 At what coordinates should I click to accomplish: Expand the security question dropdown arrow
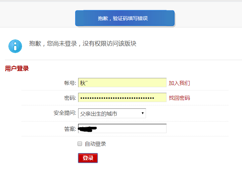(x=143, y=113)
